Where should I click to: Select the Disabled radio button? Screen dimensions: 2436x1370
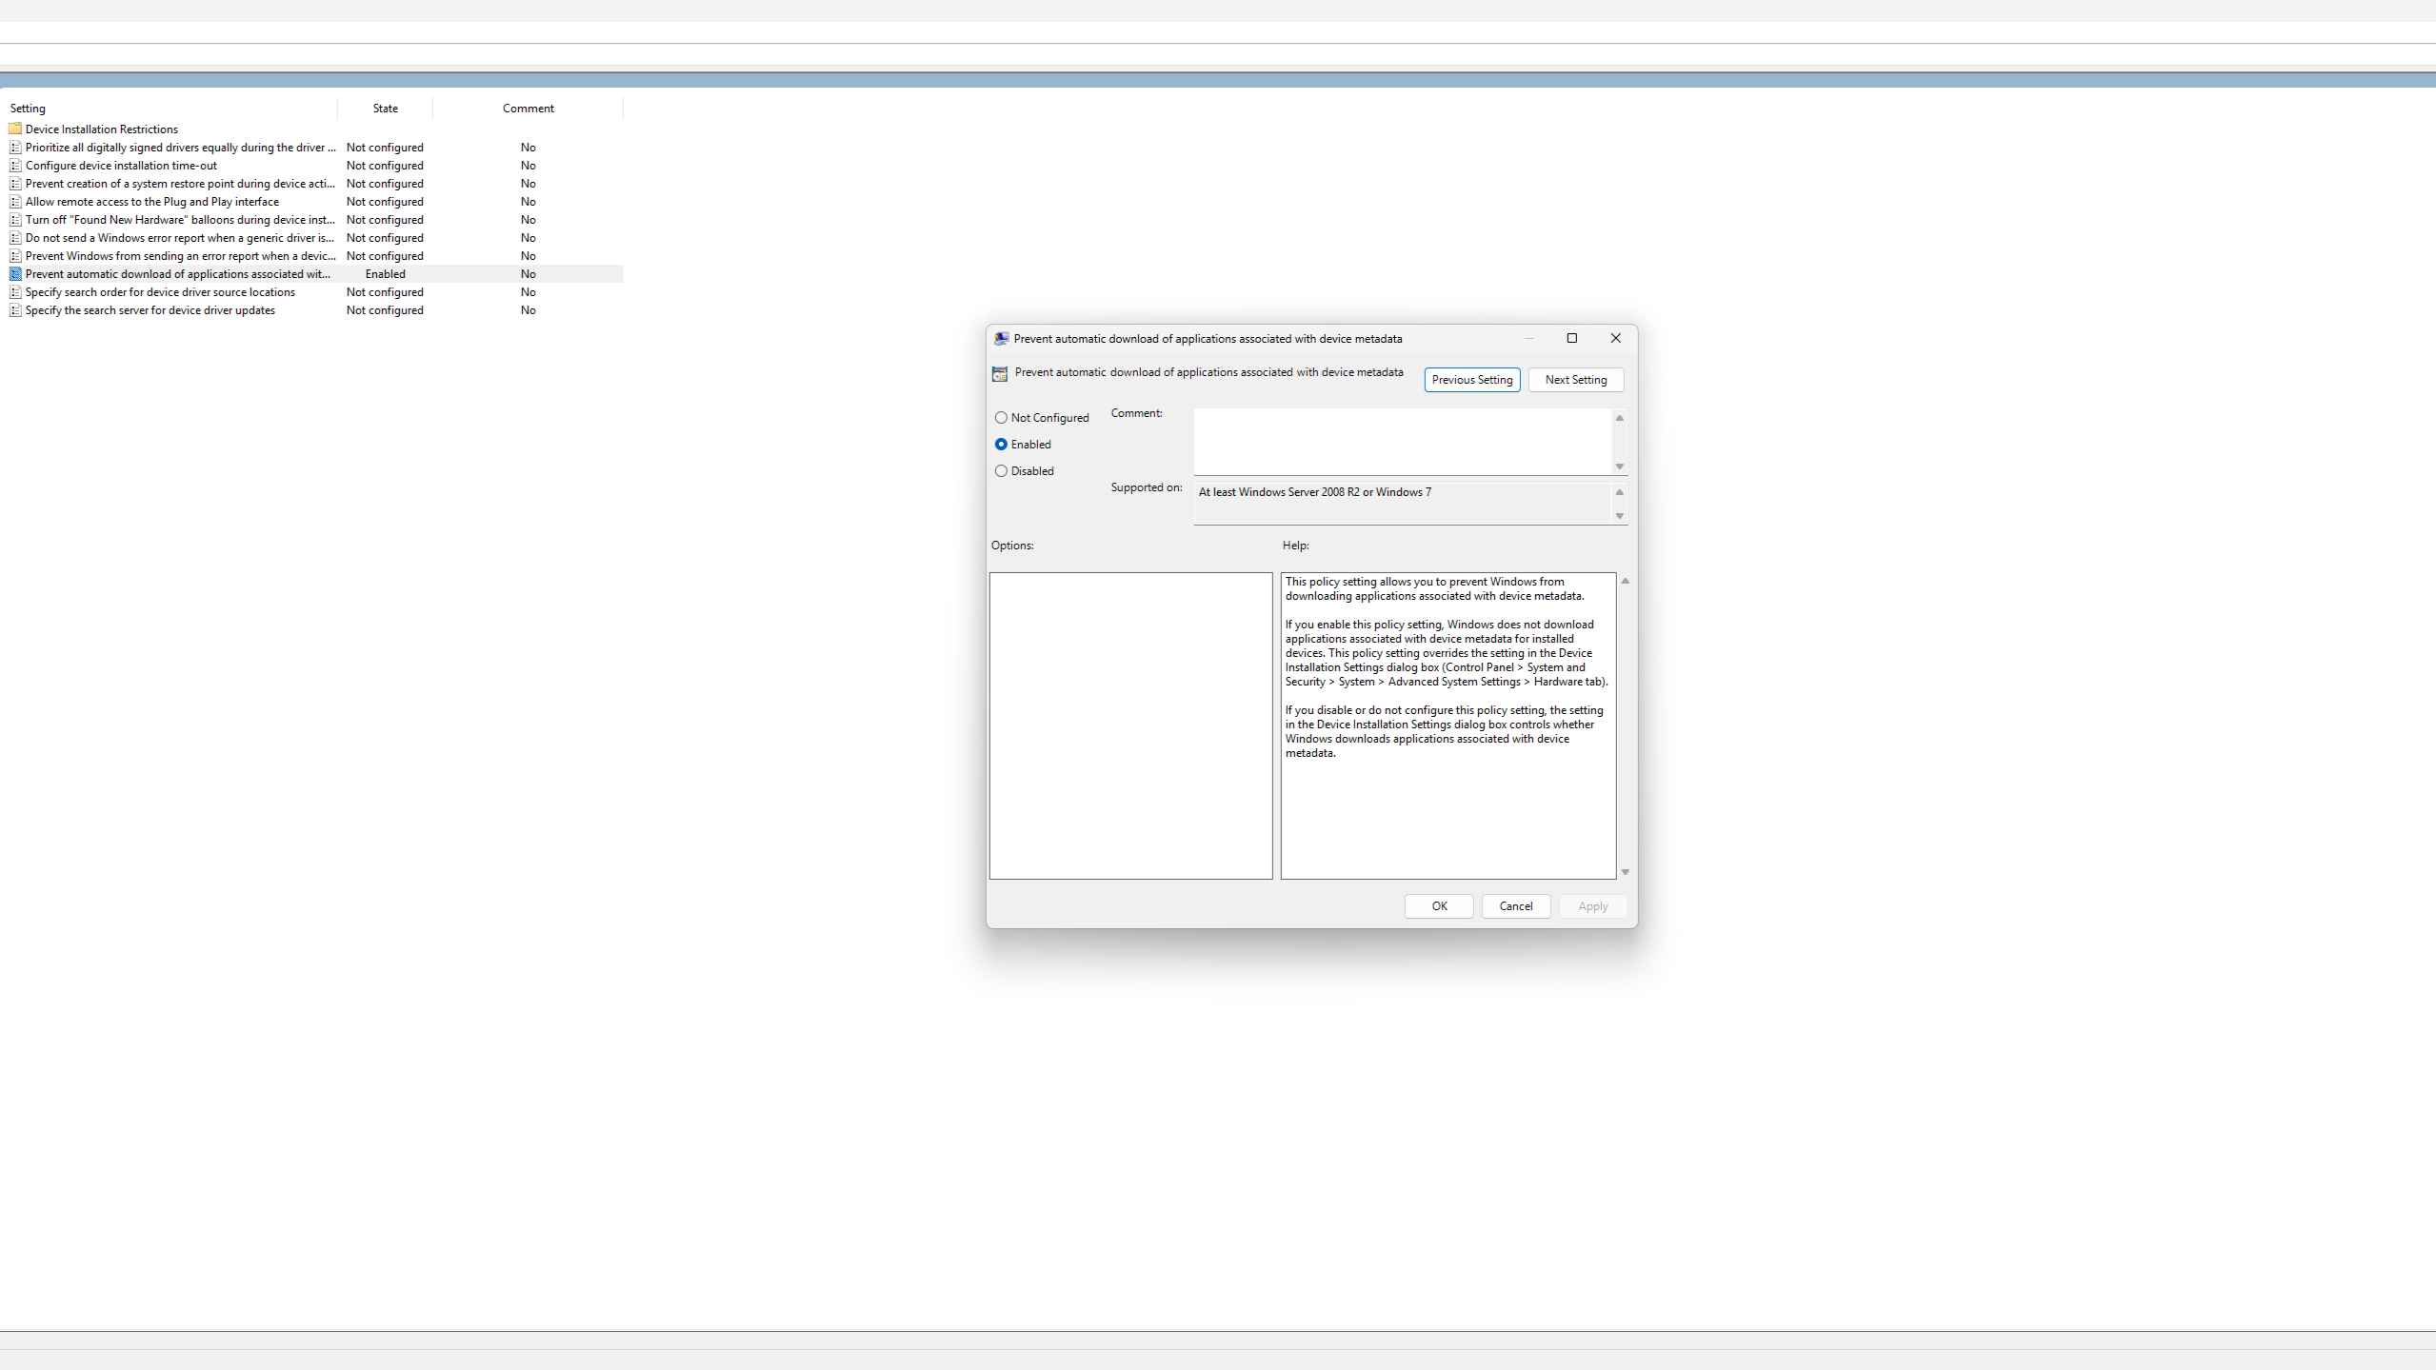coord(1001,471)
